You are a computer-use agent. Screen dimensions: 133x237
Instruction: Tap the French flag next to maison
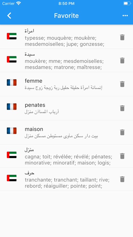click(x=12, y=131)
